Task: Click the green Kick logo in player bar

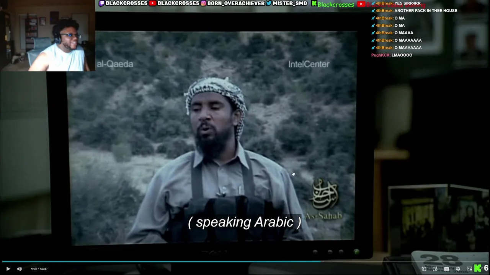Action: tap(478, 269)
